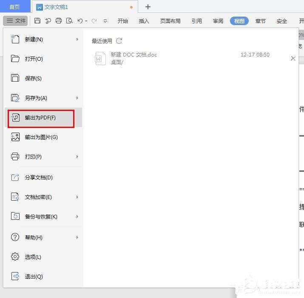Click the print icon in quick toolbar

[x=59, y=20]
